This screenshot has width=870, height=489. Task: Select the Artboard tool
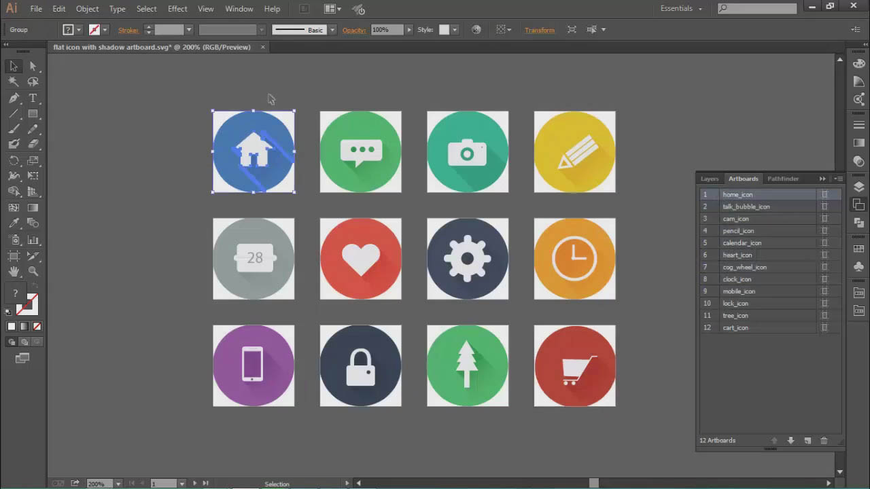coord(14,256)
